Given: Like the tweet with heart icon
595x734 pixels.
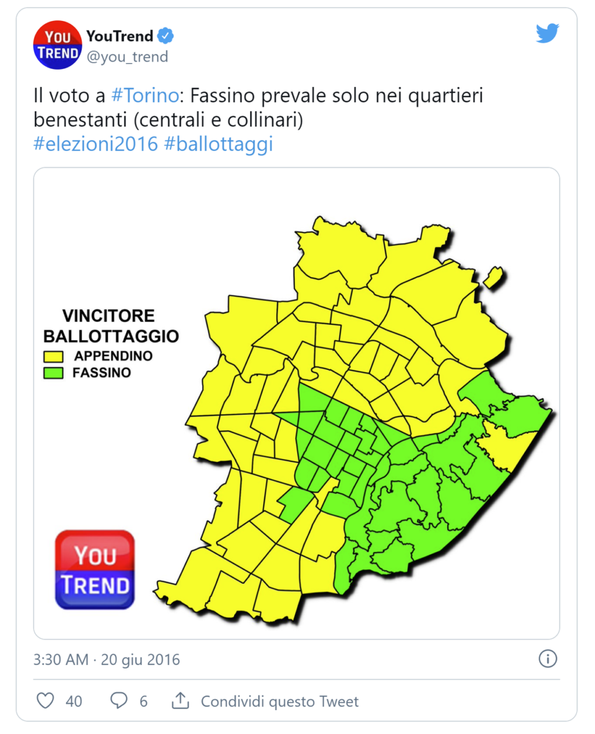Looking at the screenshot, I should tap(45, 700).
